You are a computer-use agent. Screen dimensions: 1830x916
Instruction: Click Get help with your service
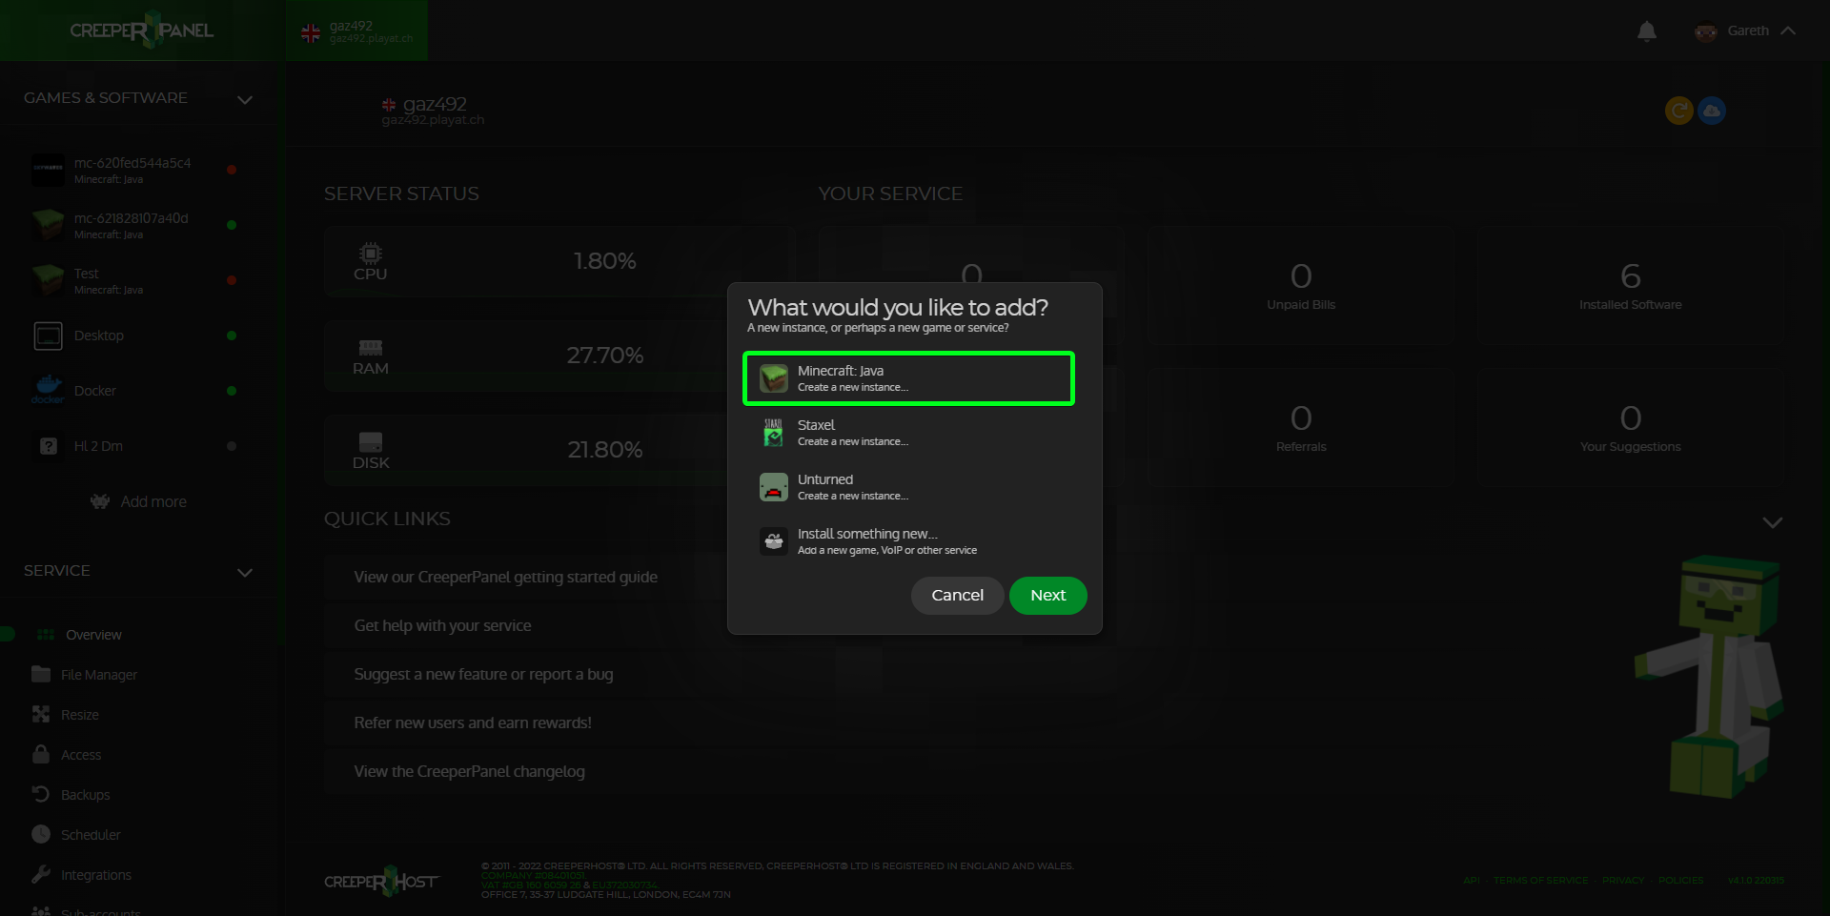coord(443,625)
